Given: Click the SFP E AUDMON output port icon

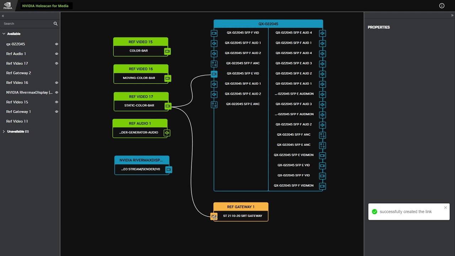Looking at the screenshot, I should click(322, 95).
